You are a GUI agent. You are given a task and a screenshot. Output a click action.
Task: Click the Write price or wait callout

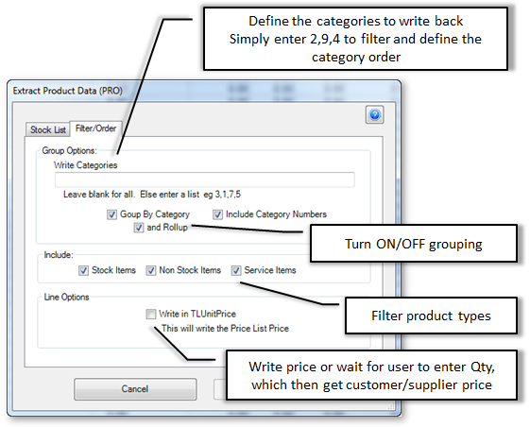tap(371, 375)
